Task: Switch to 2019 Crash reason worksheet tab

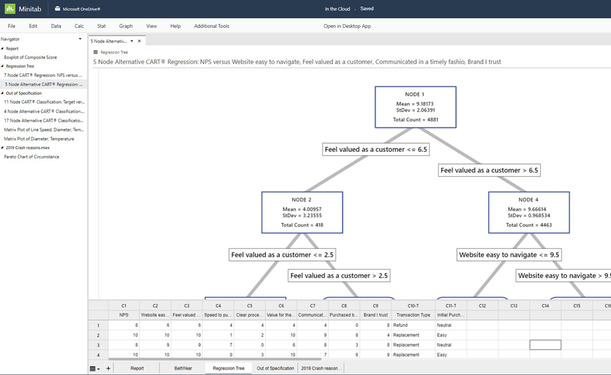Action: point(321,369)
